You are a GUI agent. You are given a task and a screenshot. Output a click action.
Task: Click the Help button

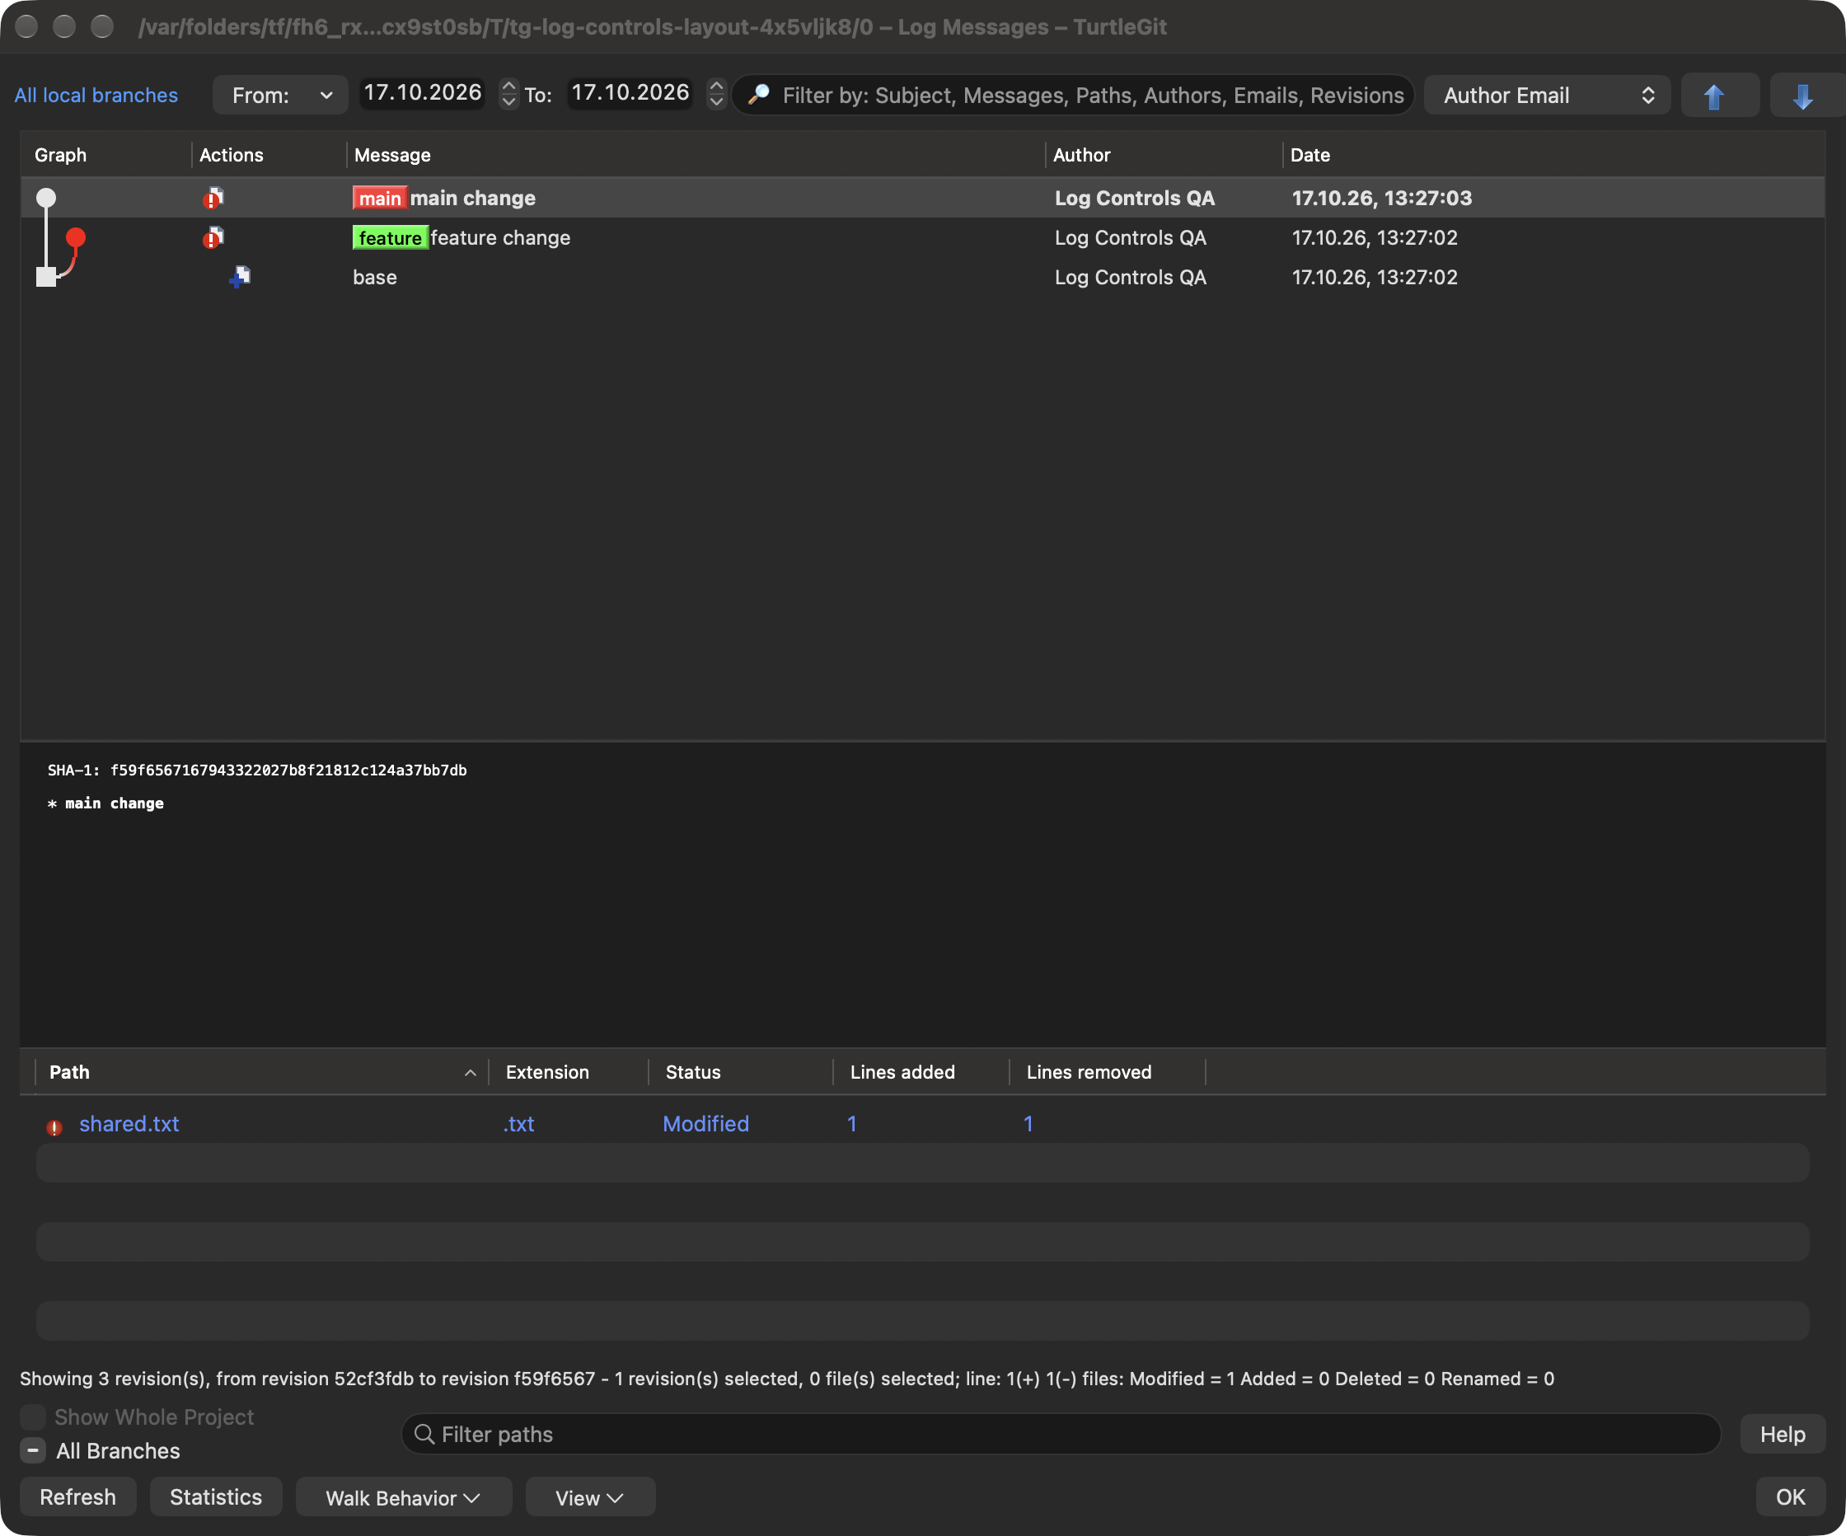tap(1783, 1434)
